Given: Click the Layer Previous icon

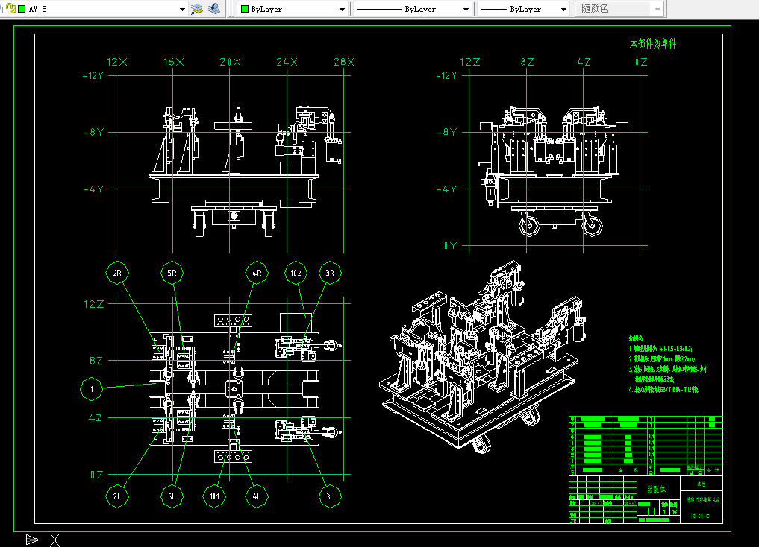Looking at the screenshot, I should [214, 9].
